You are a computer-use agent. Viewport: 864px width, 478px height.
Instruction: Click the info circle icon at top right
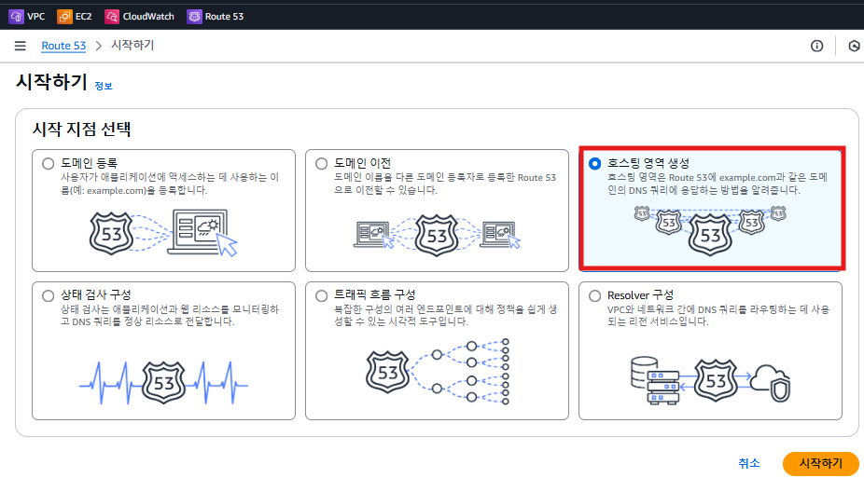click(816, 47)
